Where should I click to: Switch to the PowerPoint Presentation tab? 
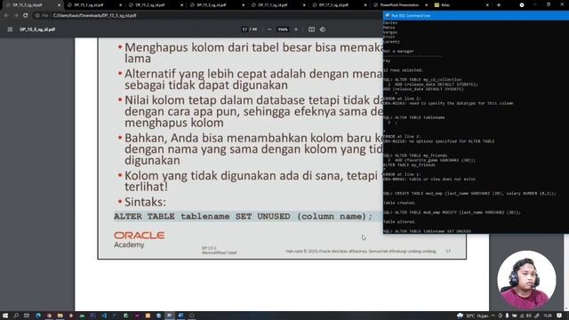tap(401, 5)
